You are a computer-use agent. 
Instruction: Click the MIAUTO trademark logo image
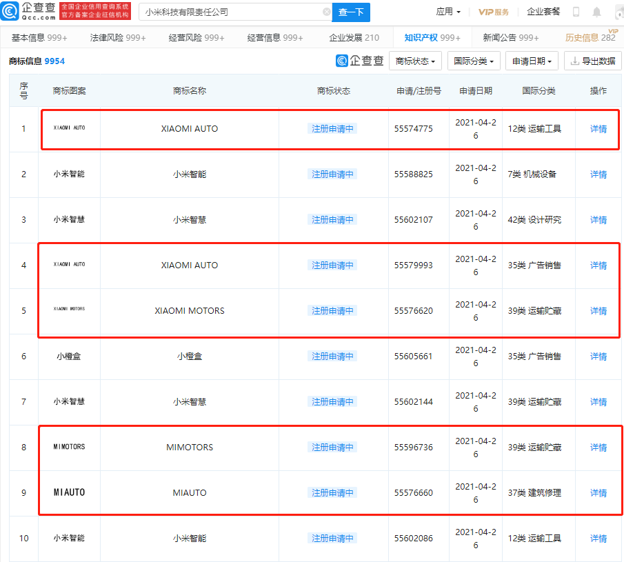pyautogui.click(x=69, y=492)
